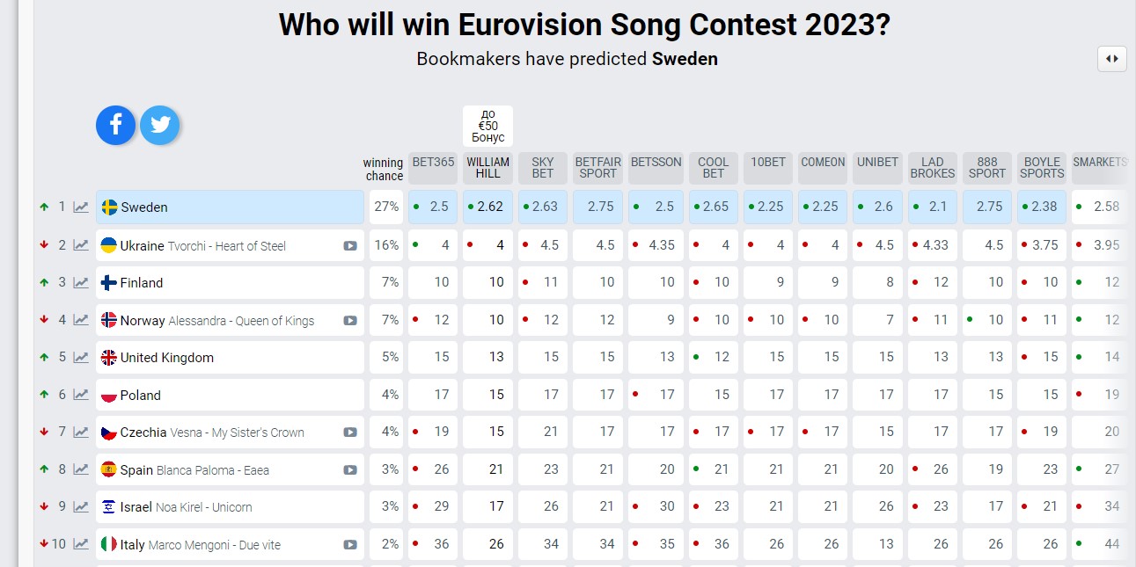Click Sweden's 2.5 odds at BET365
Viewport: 1136px width, 567px height.
433,207
